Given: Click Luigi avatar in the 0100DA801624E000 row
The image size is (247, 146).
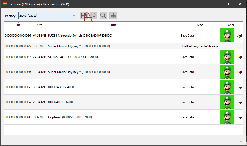Looking at the screenshot, I should 227,87.
